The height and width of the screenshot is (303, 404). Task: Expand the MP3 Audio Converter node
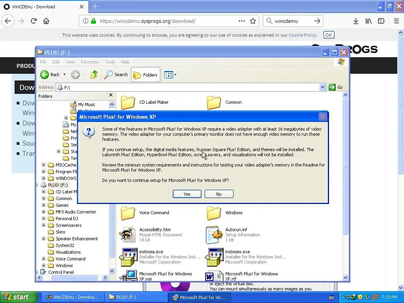coord(43,212)
